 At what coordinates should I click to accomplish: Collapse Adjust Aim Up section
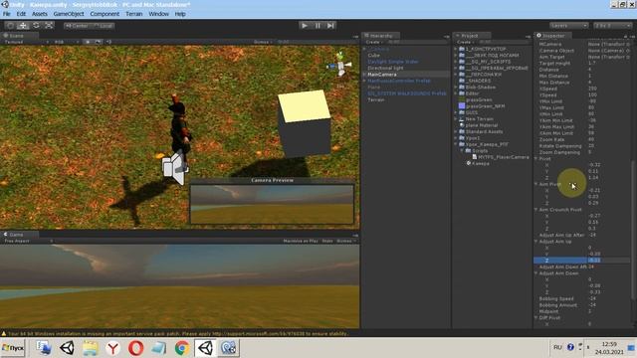point(535,241)
